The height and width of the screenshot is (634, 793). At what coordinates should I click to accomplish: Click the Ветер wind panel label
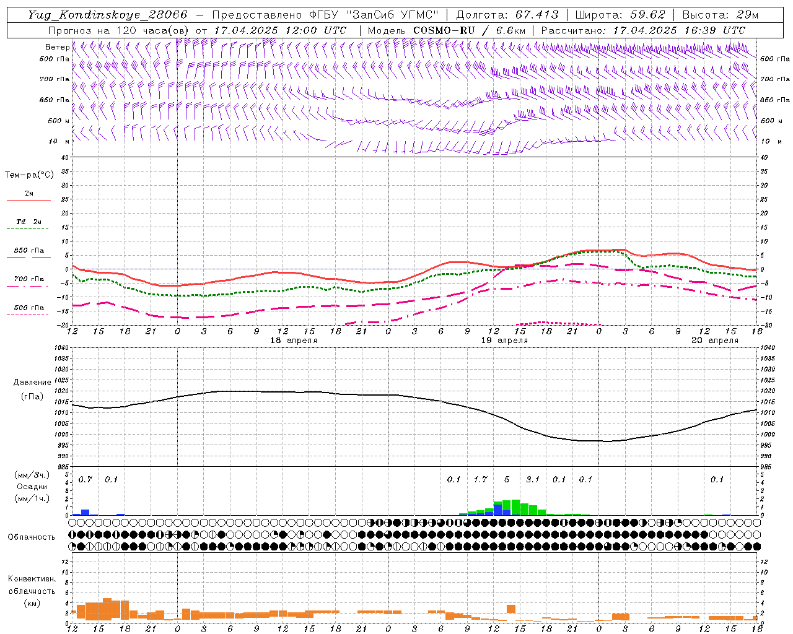coord(58,47)
